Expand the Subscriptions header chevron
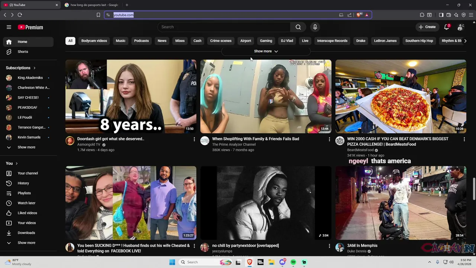 [34, 68]
